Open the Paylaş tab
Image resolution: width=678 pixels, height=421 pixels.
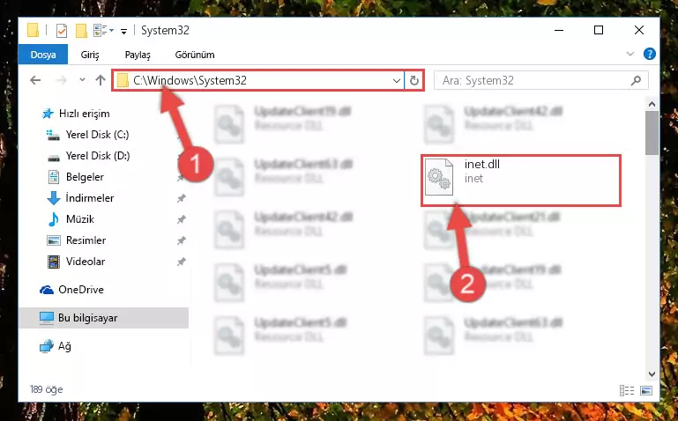coord(138,55)
